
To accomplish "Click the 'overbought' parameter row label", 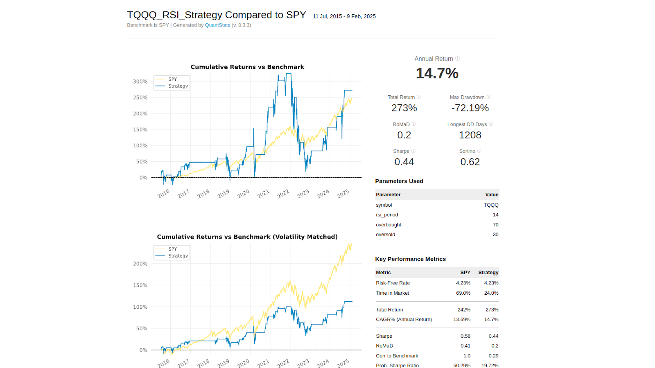I will coord(388,225).
